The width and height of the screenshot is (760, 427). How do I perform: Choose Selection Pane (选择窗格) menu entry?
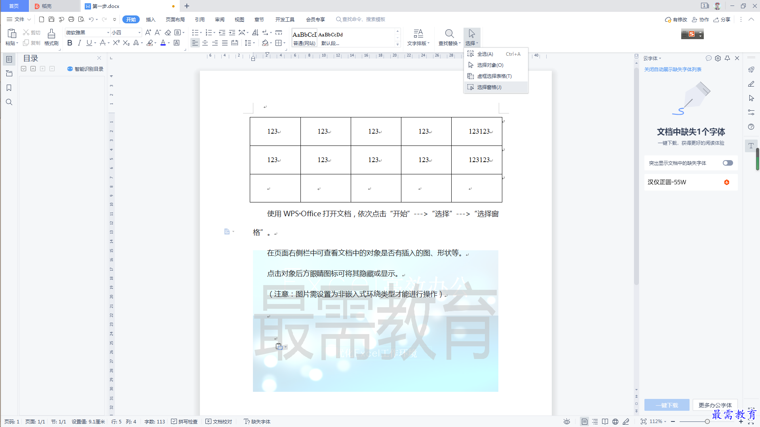click(x=496, y=87)
